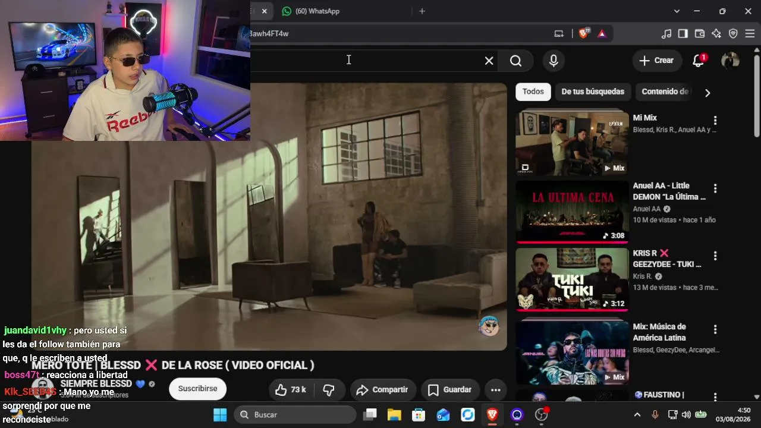761x428 pixels.
Task: Open the volume control in system tray
Action: point(687,415)
